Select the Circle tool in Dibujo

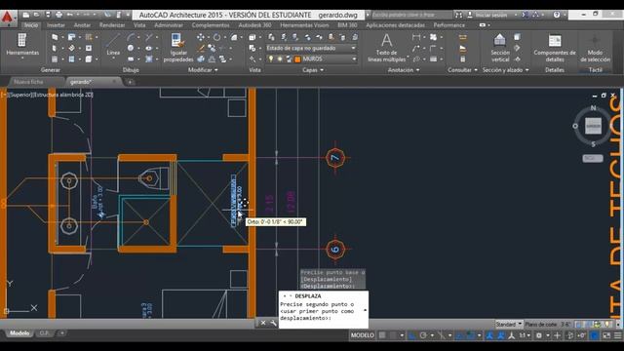point(131,48)
